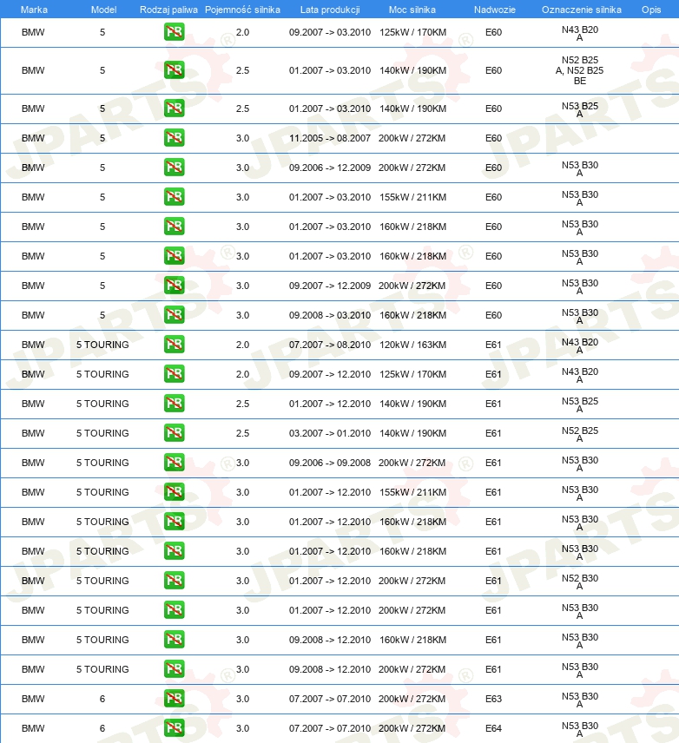Select the 125kW / 170KM cell in E60 row
The height and width of the screenshot is (743, 679).
pyautogui.click(x=412, y=32)
